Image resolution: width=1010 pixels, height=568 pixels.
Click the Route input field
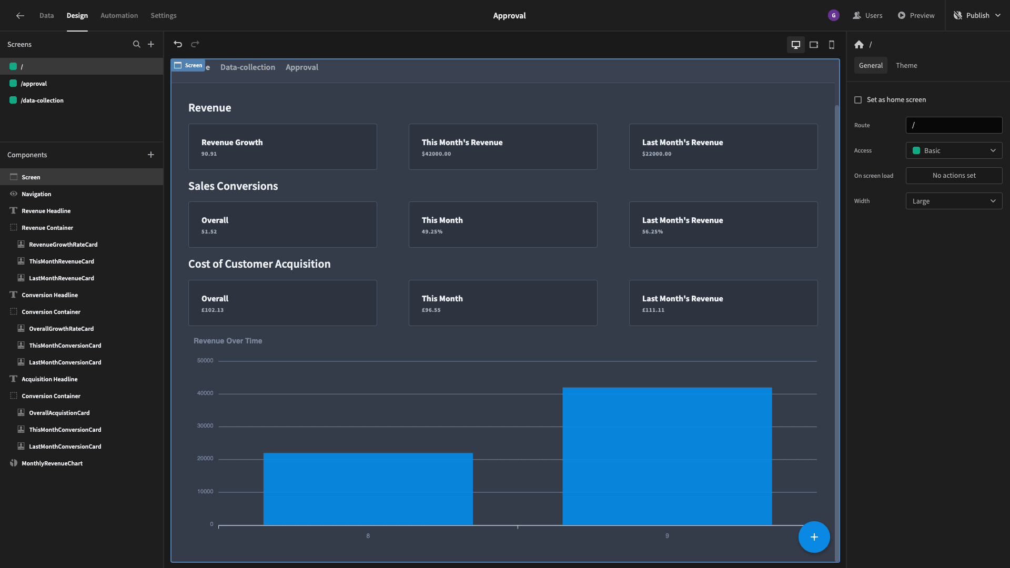[x=954, y=125]
